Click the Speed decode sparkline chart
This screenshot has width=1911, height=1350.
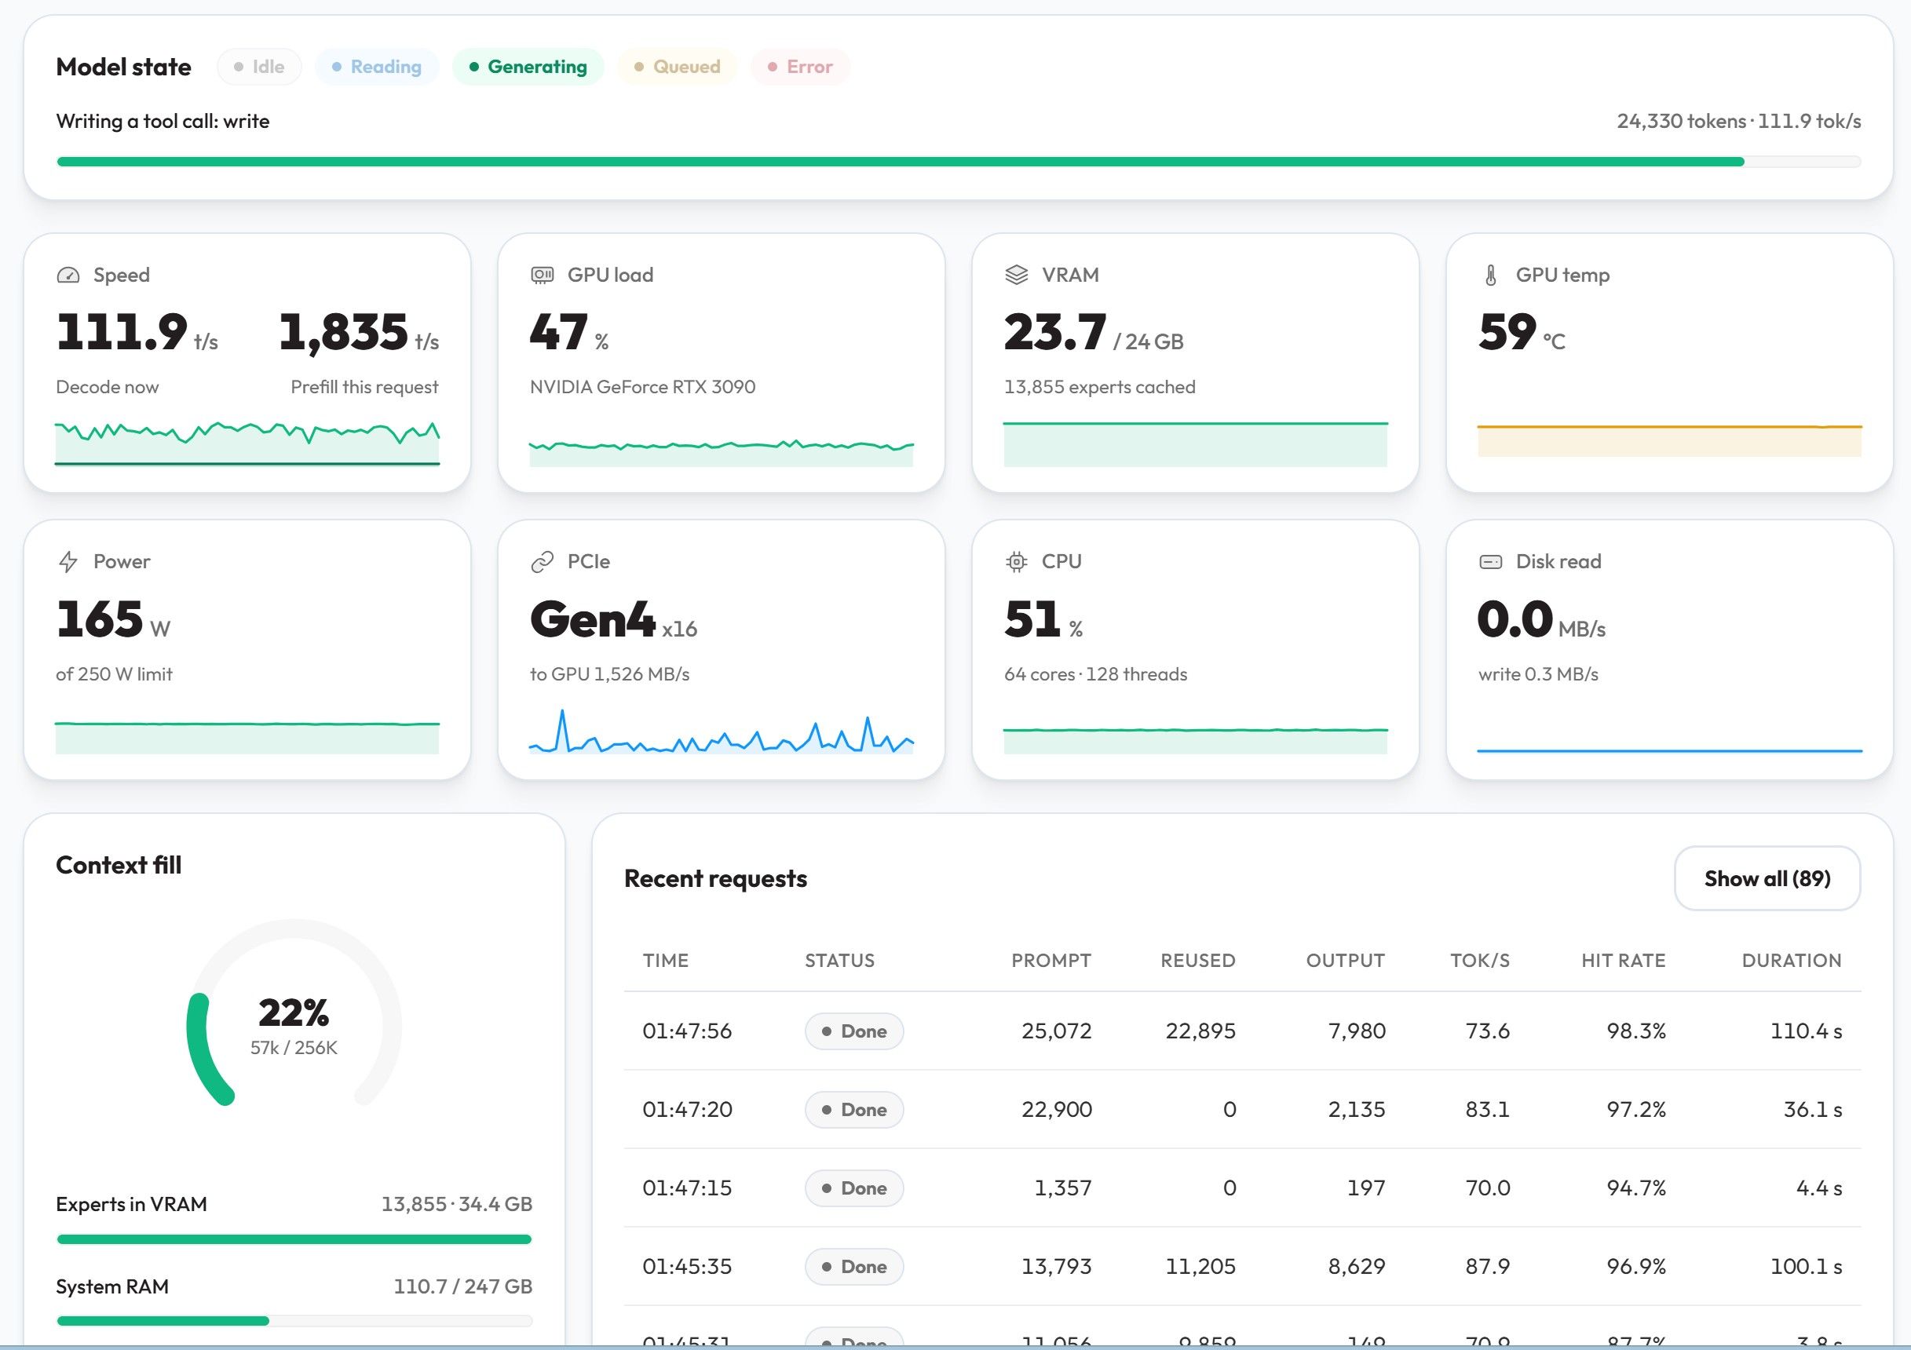(x=247, y=443)
